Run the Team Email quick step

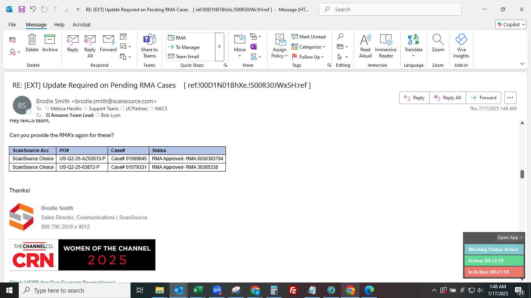coord(190,56)
